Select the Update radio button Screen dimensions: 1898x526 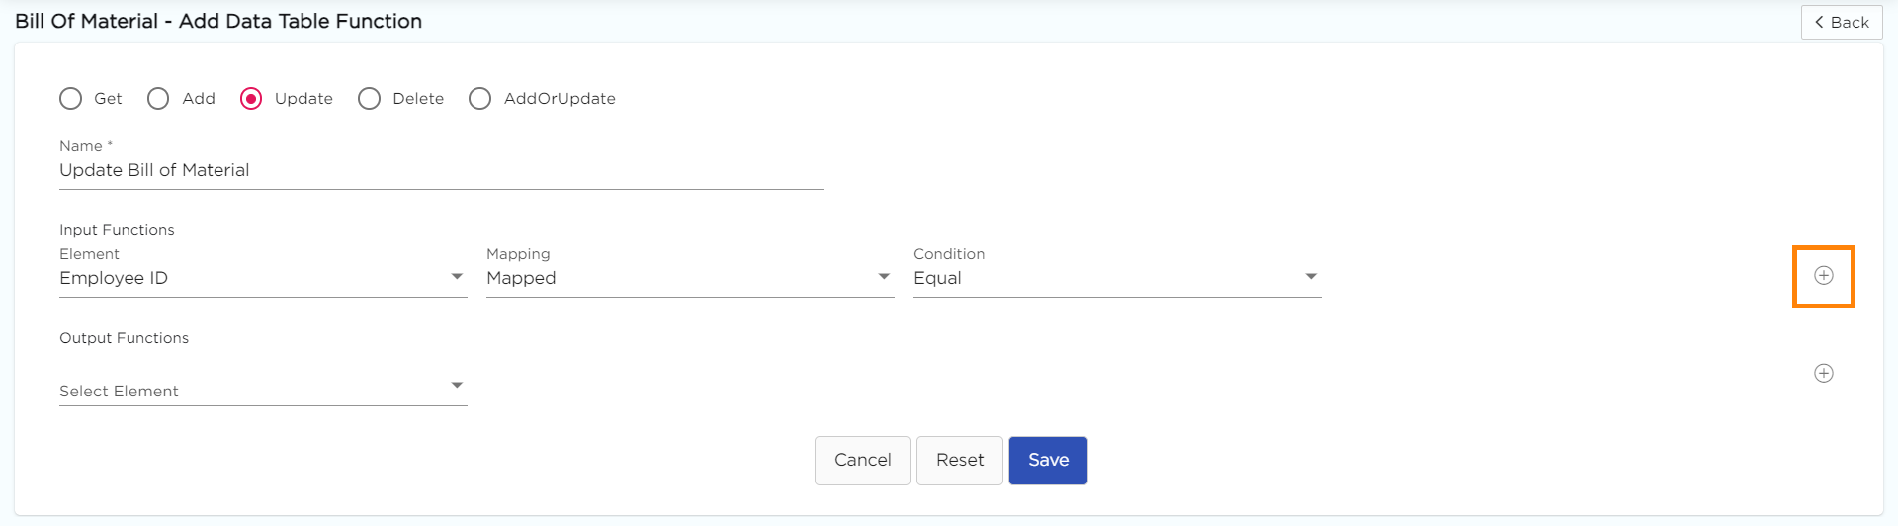tap(251, 99)
